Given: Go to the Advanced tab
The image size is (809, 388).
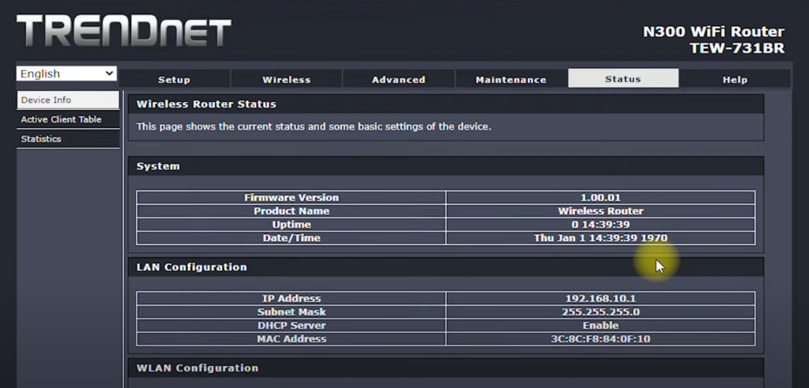Looking at the screenshot, I should (x=398, y=79).
